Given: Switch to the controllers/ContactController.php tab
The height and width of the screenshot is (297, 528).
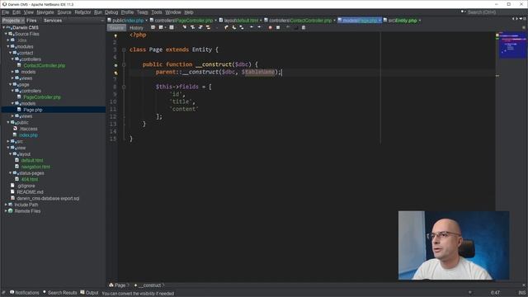Looking at the screenshot, I should (x=299, y=21).
